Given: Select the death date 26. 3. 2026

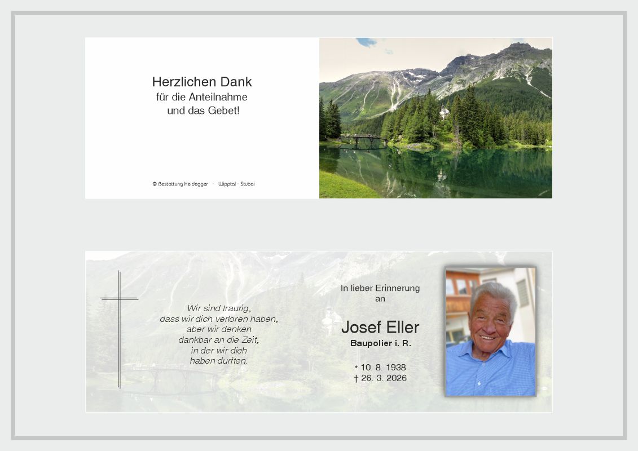Looking at the screenshot, I should coord(384,378).
